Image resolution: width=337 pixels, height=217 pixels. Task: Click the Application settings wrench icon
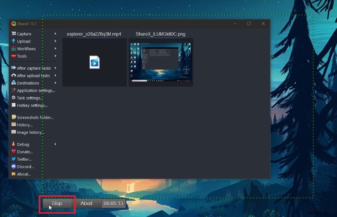coord(13,90)
